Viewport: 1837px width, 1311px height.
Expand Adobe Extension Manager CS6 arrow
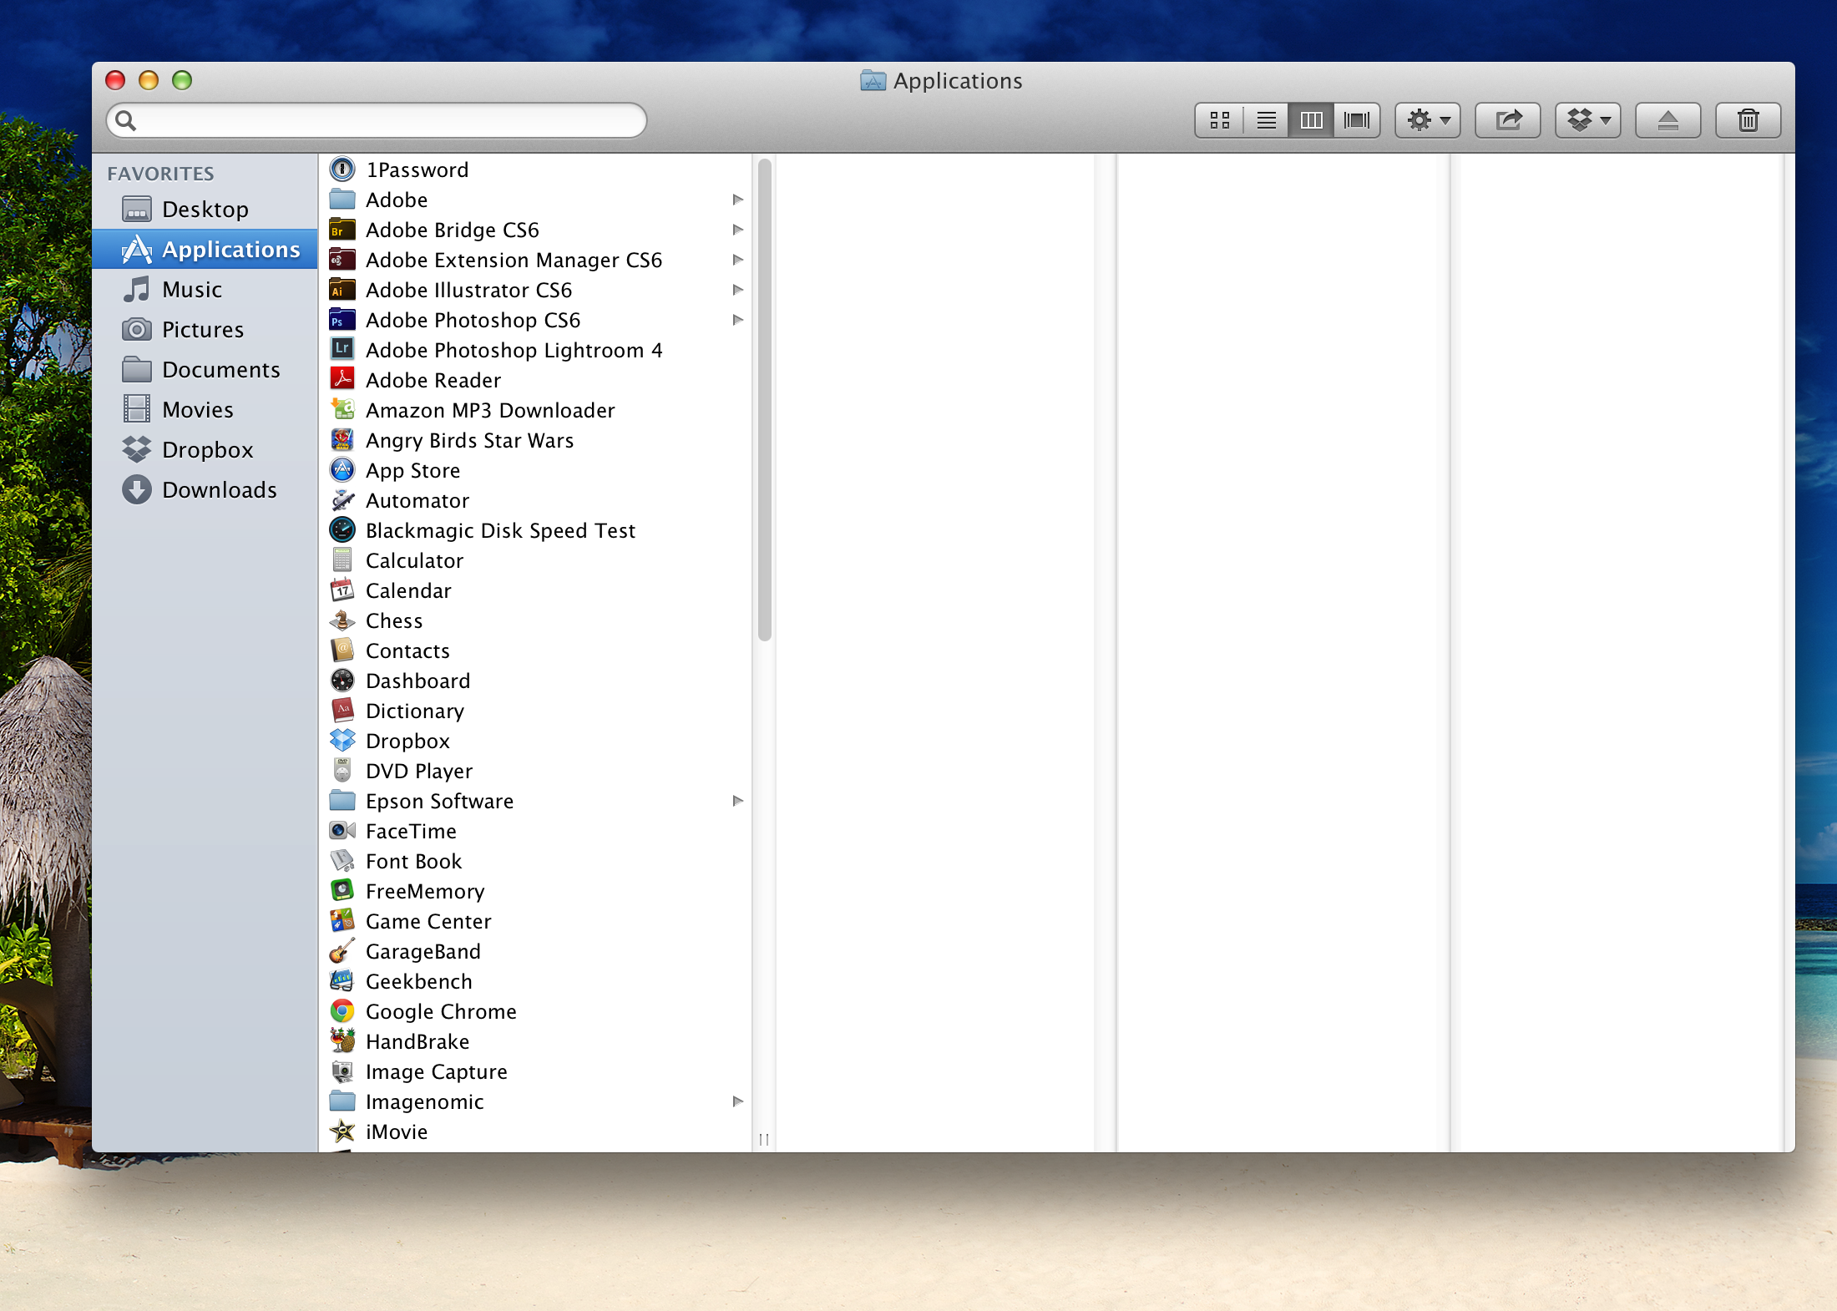[x=737, y=260]
